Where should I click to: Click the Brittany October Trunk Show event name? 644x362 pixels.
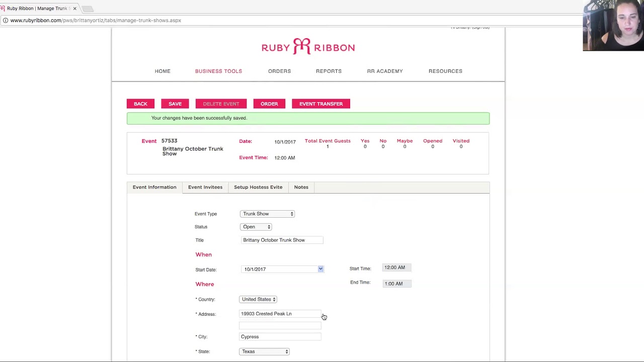point(193,151)
